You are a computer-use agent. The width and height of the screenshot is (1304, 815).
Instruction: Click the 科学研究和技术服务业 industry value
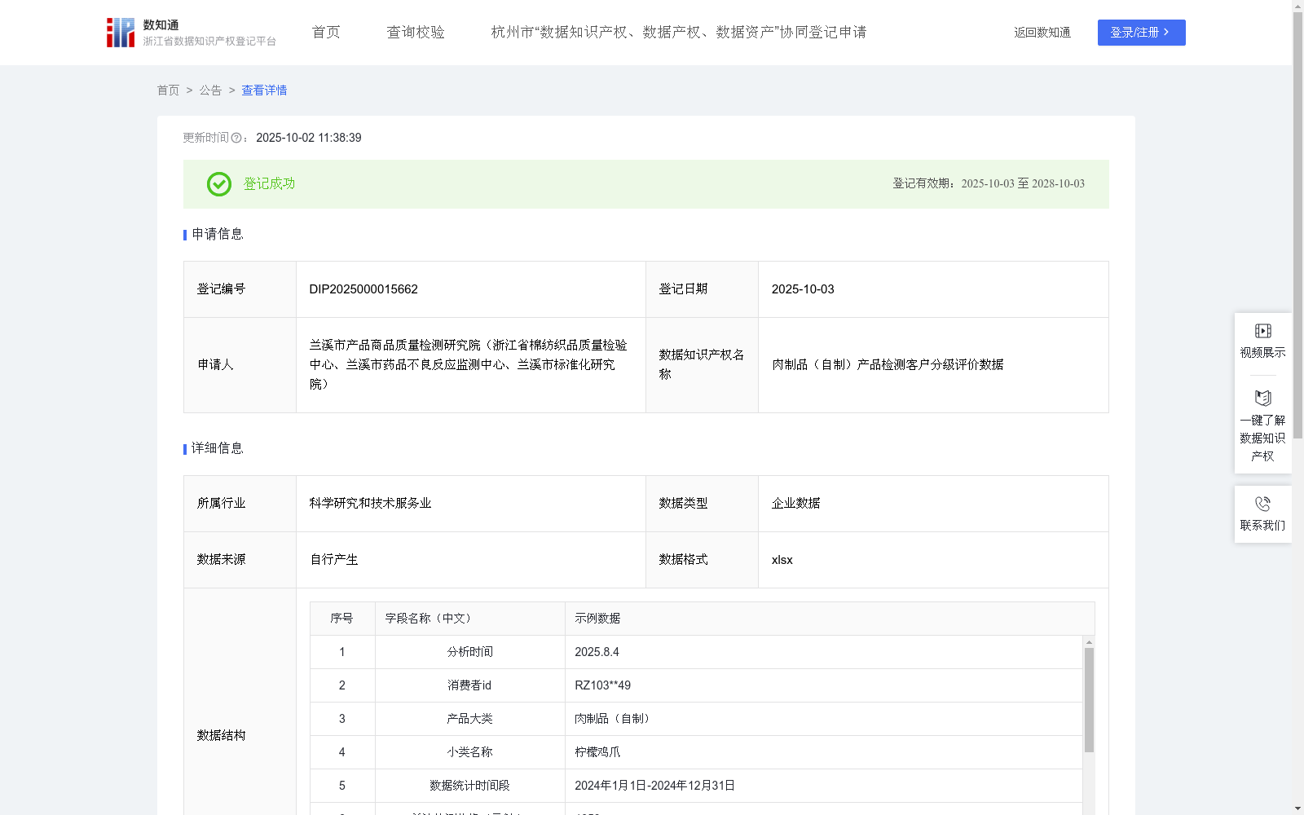pos(370,504)
